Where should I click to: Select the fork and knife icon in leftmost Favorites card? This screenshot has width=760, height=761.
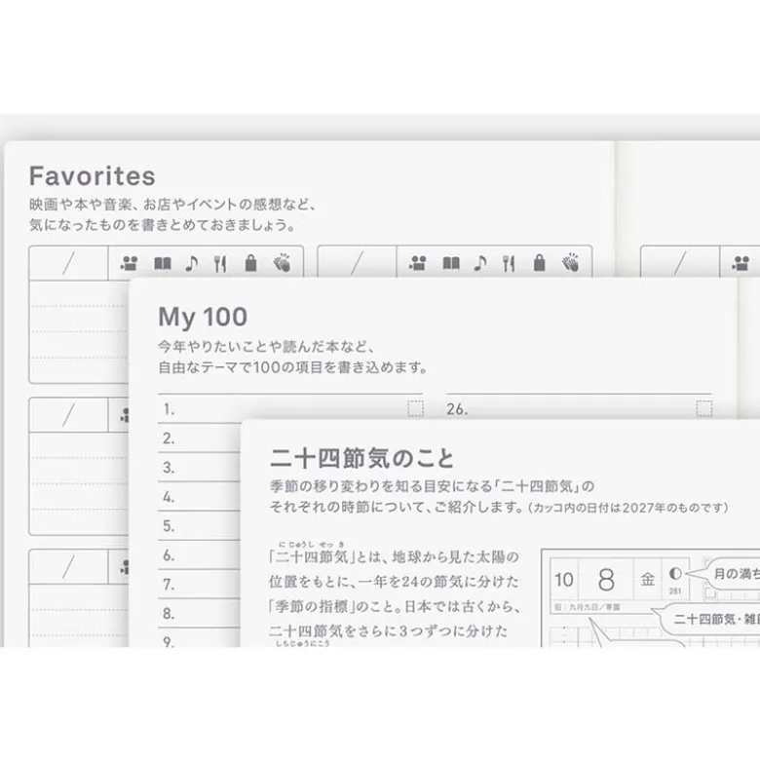pyautogui.click(x=220, y=263)
